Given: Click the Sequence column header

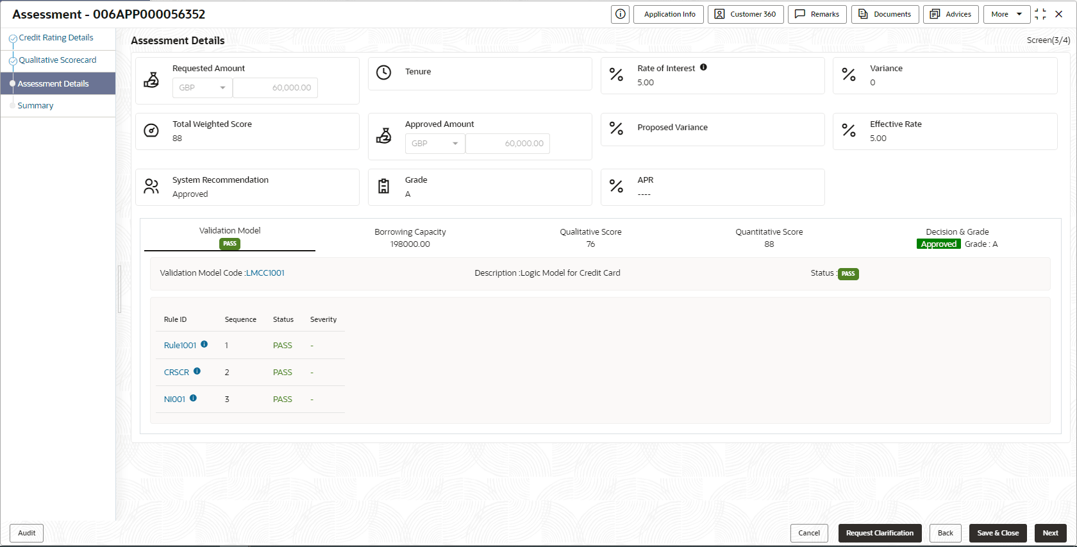Looking at the screenshot, I should 240,319.
